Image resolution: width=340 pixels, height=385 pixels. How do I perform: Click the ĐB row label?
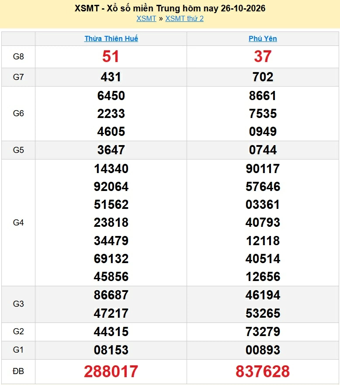18,371
